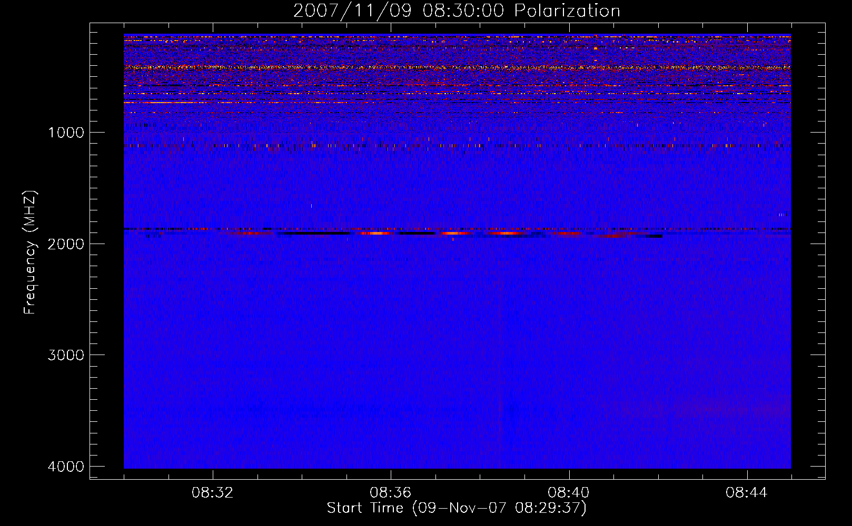852x526 pixels.
Task: Click the 08:44 time tick label
Action: 747,493
